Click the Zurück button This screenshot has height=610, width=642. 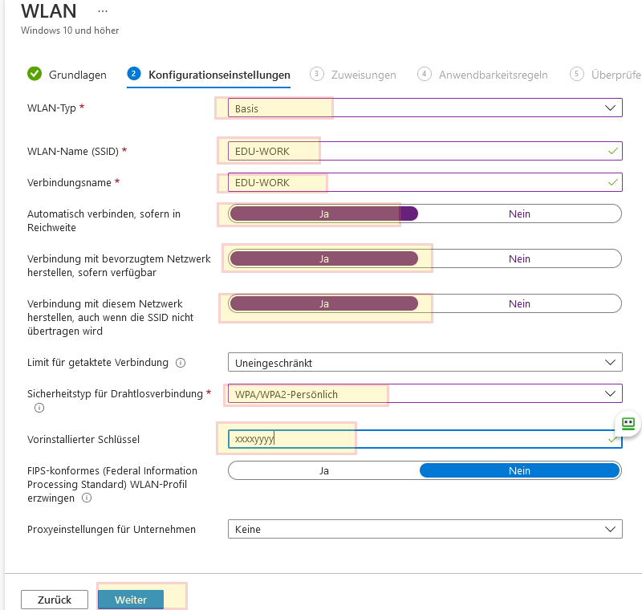[55, 600]
